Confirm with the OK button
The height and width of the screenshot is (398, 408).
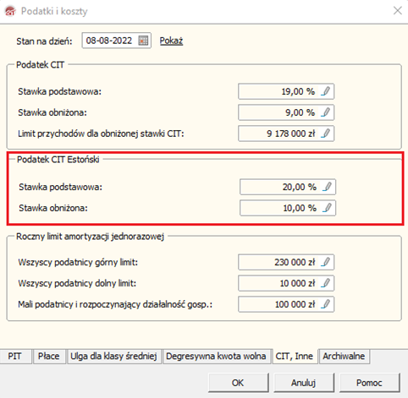point(238,383)
